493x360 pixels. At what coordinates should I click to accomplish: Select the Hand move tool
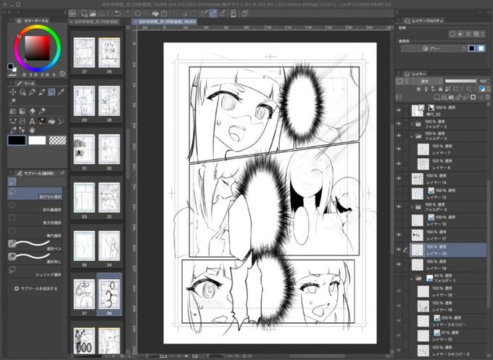coord(32,130)
